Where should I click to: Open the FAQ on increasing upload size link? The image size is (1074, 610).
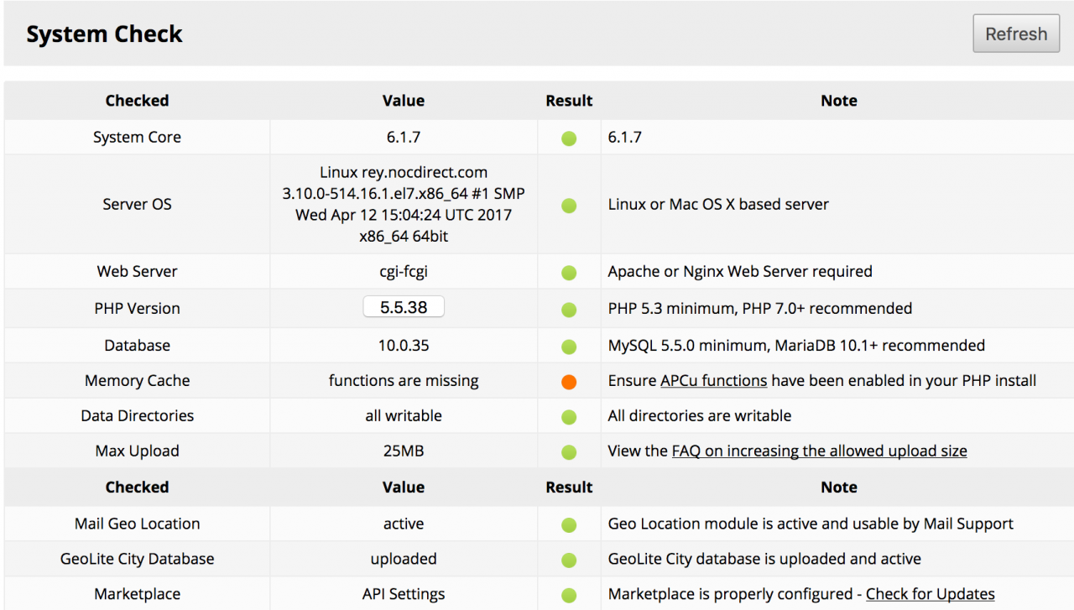pos(819,451)
